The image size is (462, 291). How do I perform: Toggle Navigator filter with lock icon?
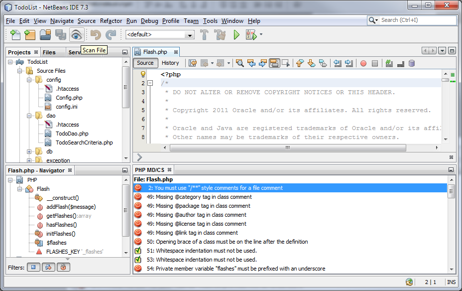point(63,267)
